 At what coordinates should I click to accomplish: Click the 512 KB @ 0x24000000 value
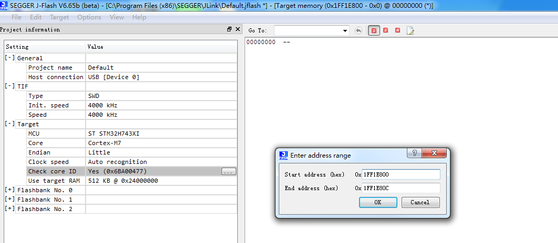pos(123,181)
